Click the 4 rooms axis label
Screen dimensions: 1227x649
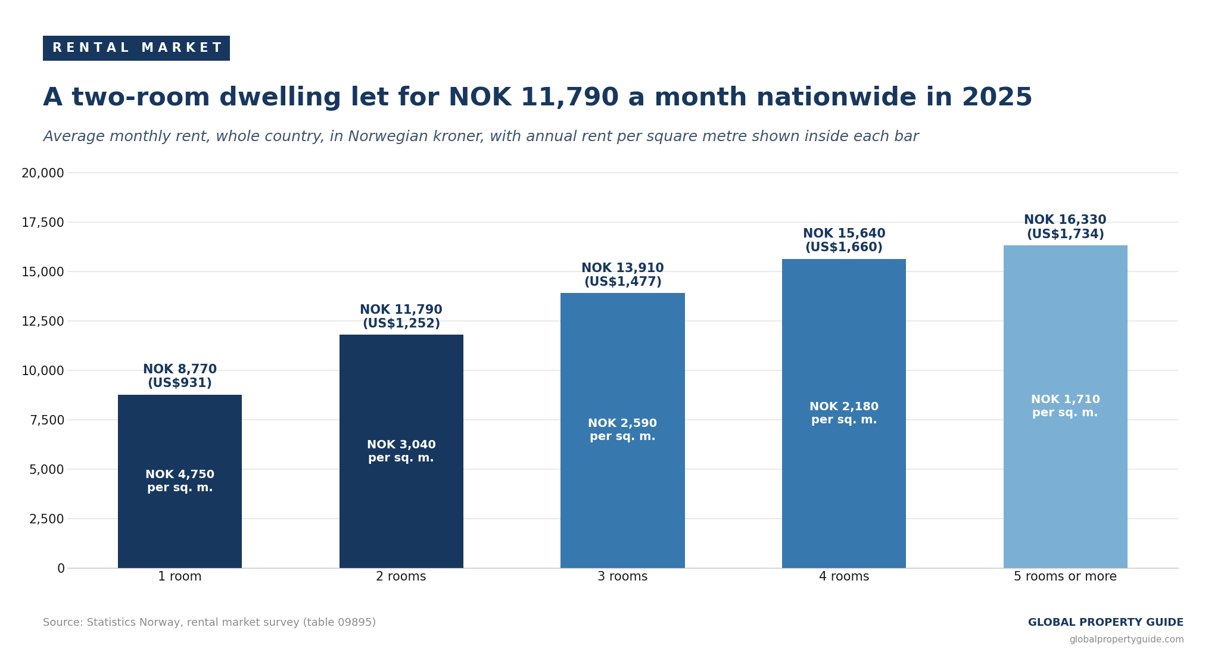point(844,577)
